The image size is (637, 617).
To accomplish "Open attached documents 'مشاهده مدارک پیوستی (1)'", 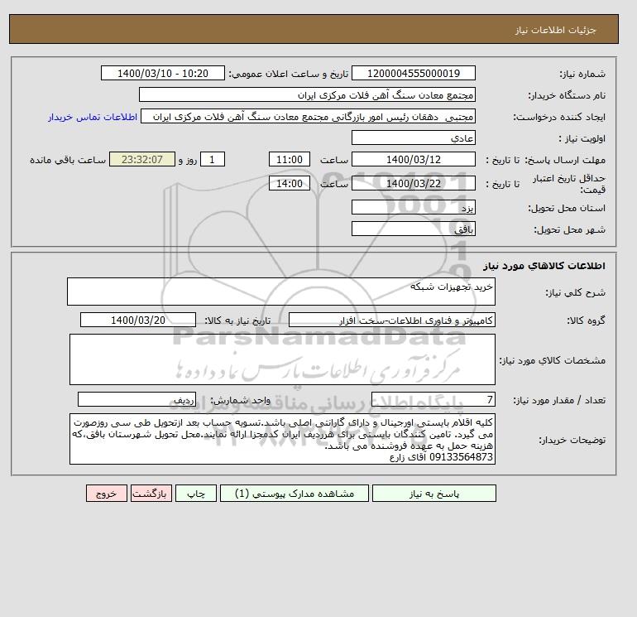I will pyautogui.click(x=295, y=494).
